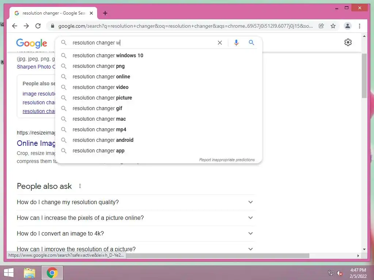Go back using Chrome's back arrow
Screen dimensions: 374x280
point(15,26)
